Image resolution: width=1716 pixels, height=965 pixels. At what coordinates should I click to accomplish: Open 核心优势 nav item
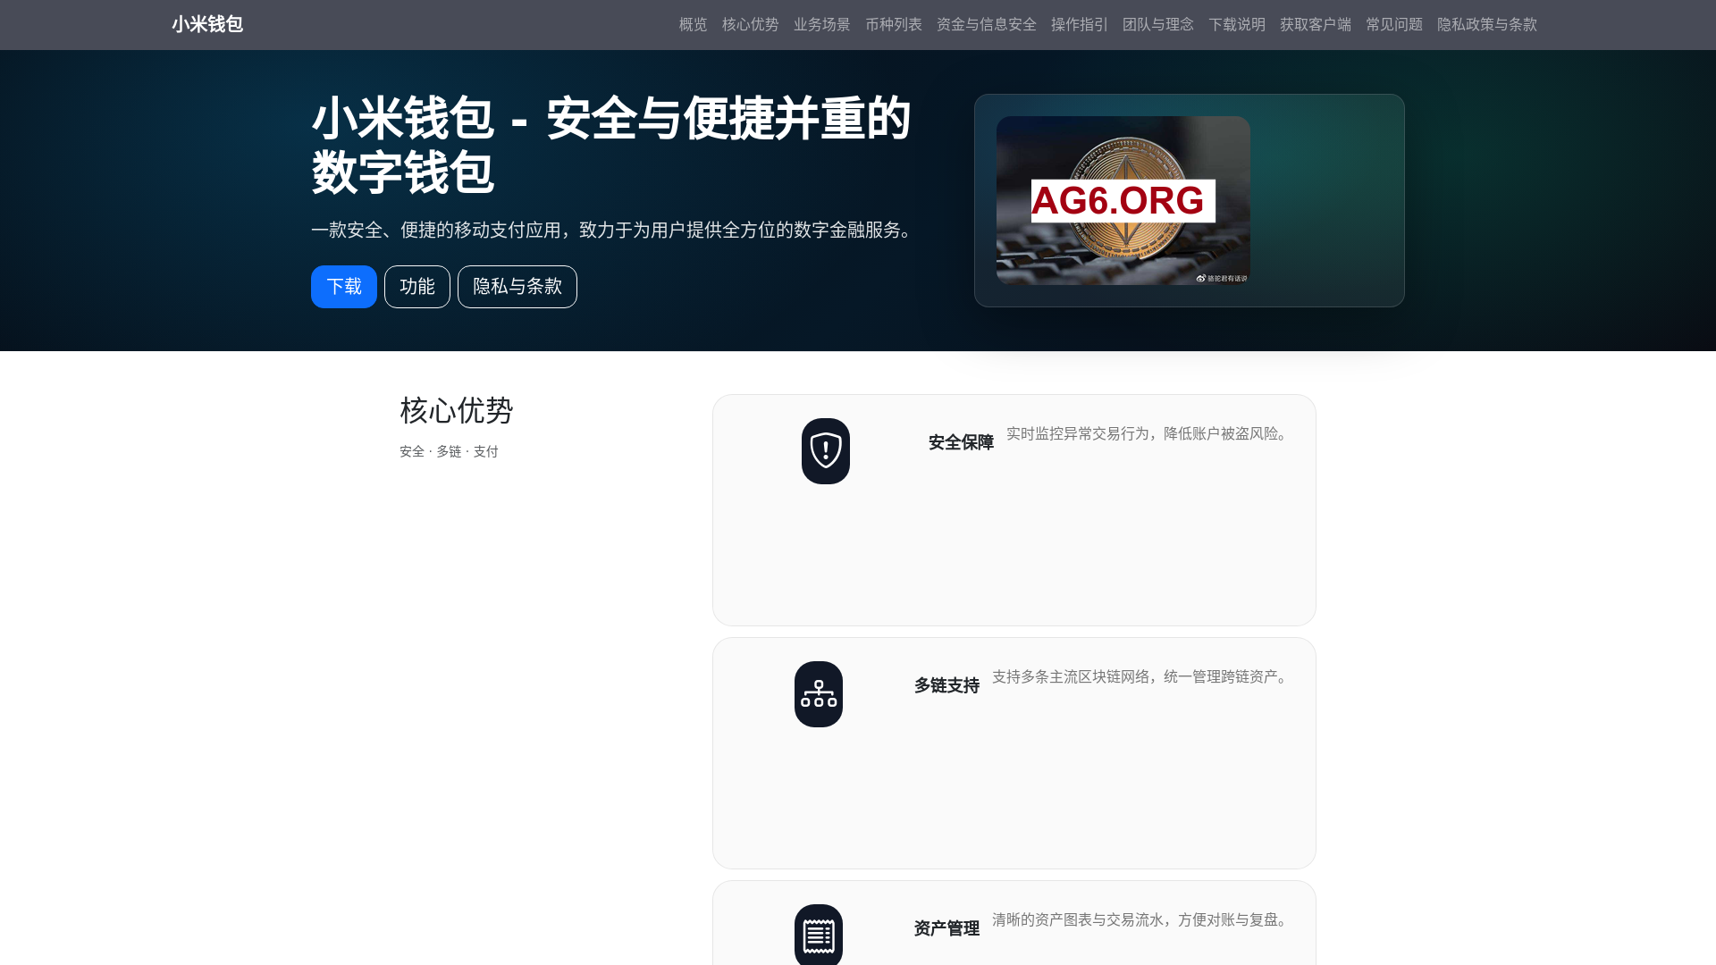coord(751,24)
